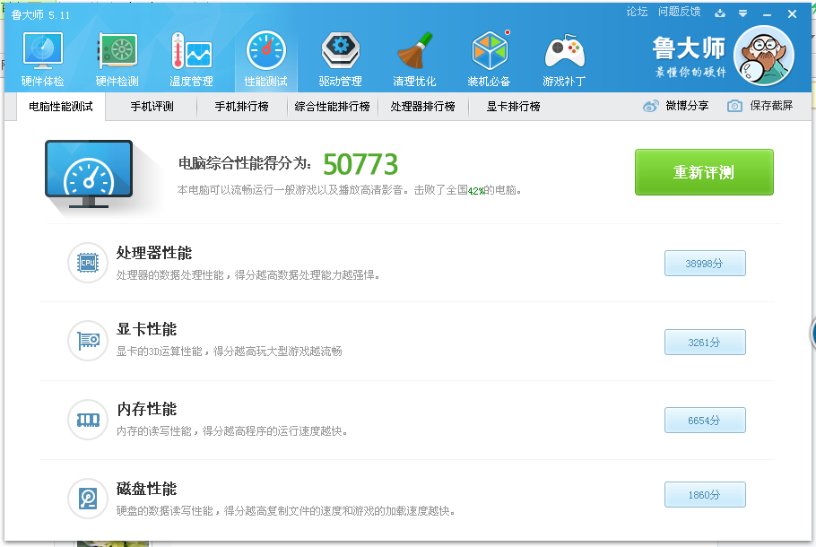This screenshot has height=547, width=816.
Task: Click the green 42% percentage text
Action: point(475,191)
